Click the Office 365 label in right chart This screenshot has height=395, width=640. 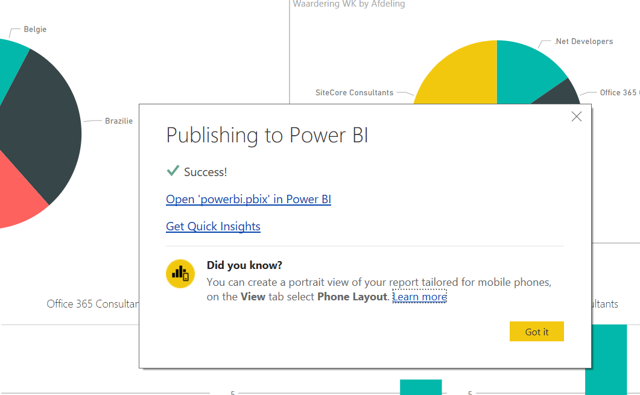619,93
